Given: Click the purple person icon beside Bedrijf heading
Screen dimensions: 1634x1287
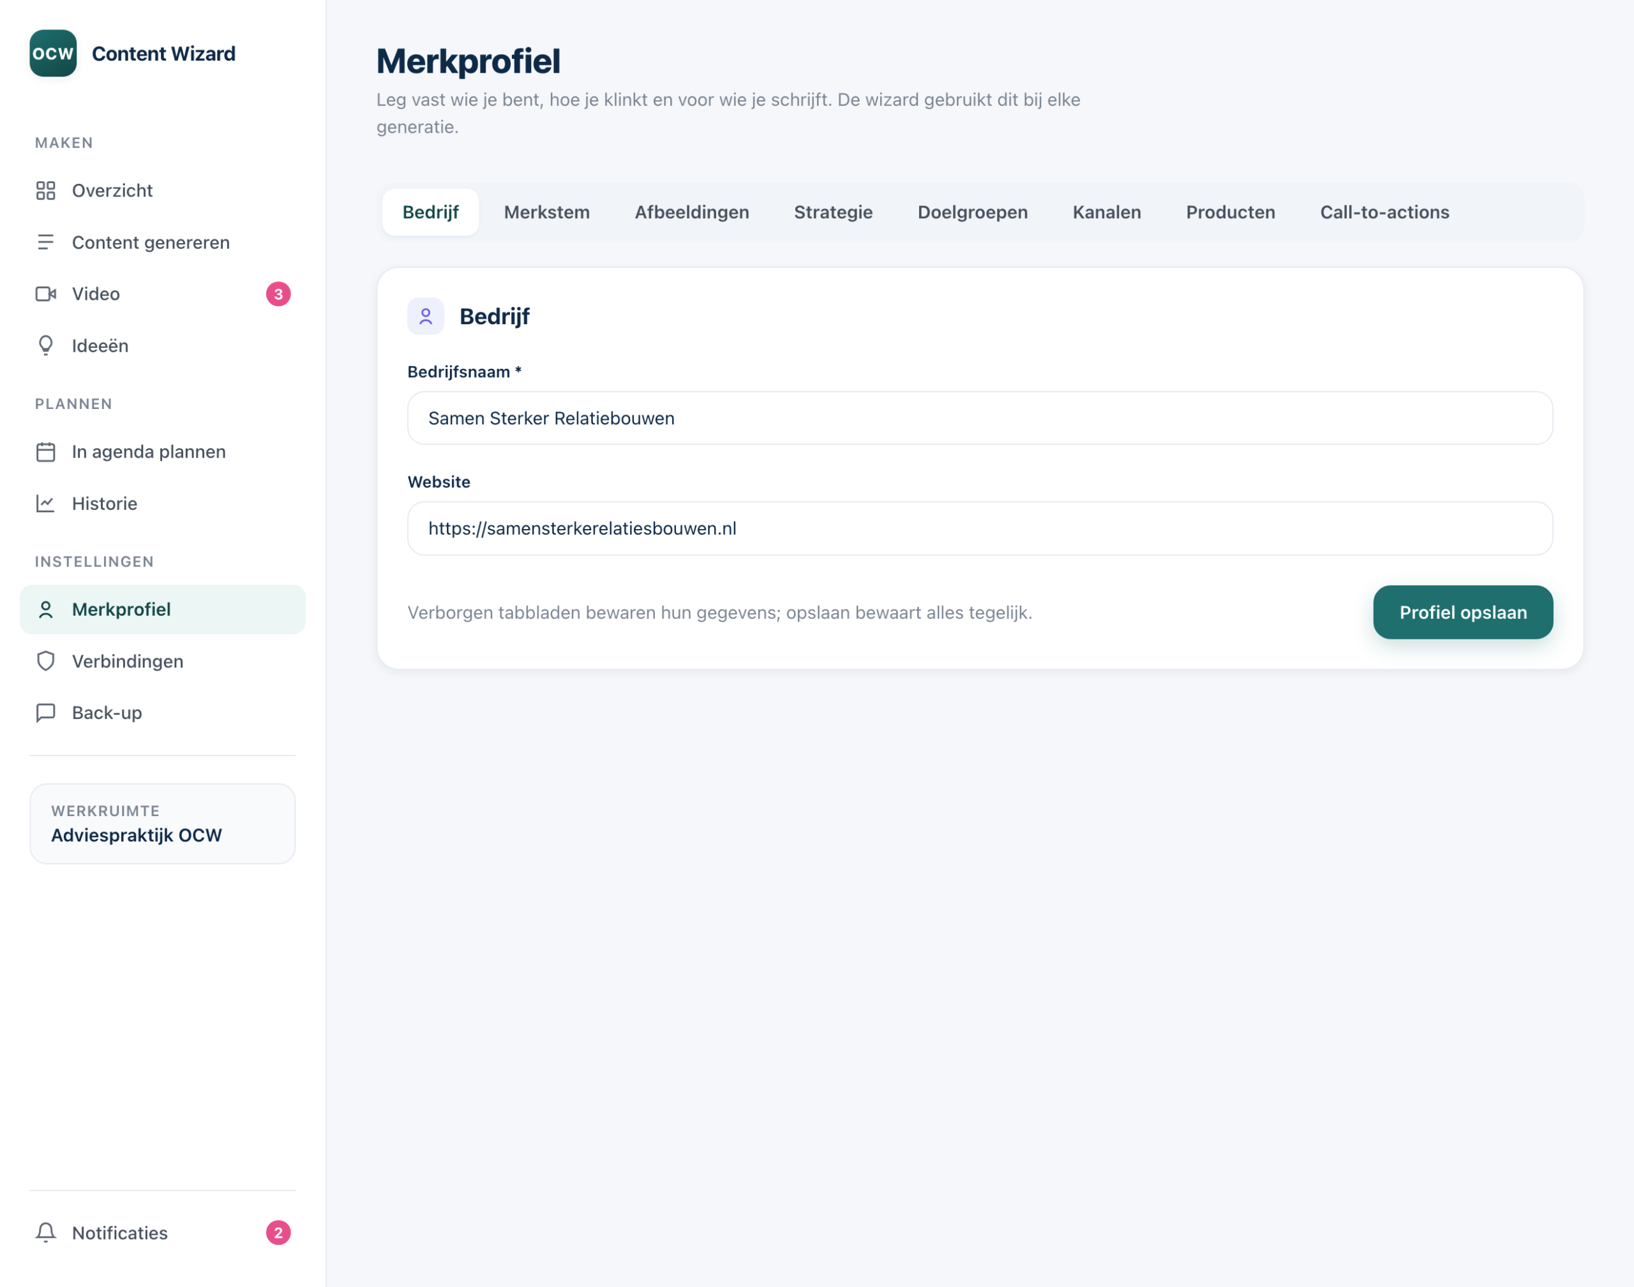Looking at the screenshot, I should pyautogui.click(x=426, y=316).
